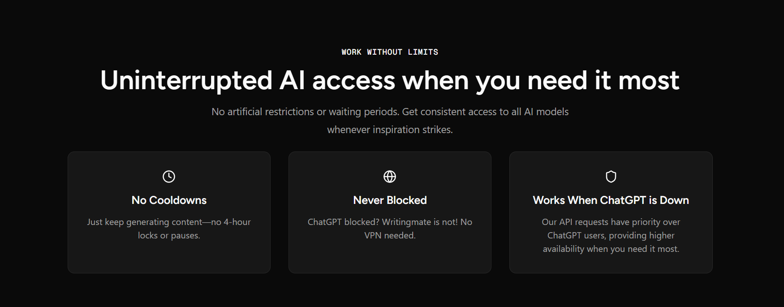Click the "Our API requests have priority" line
Image resolution: width=784 pixels, height=307 pixels.
[611, 222]
